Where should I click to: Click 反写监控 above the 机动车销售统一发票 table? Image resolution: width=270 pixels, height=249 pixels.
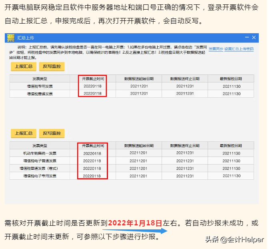52,133
